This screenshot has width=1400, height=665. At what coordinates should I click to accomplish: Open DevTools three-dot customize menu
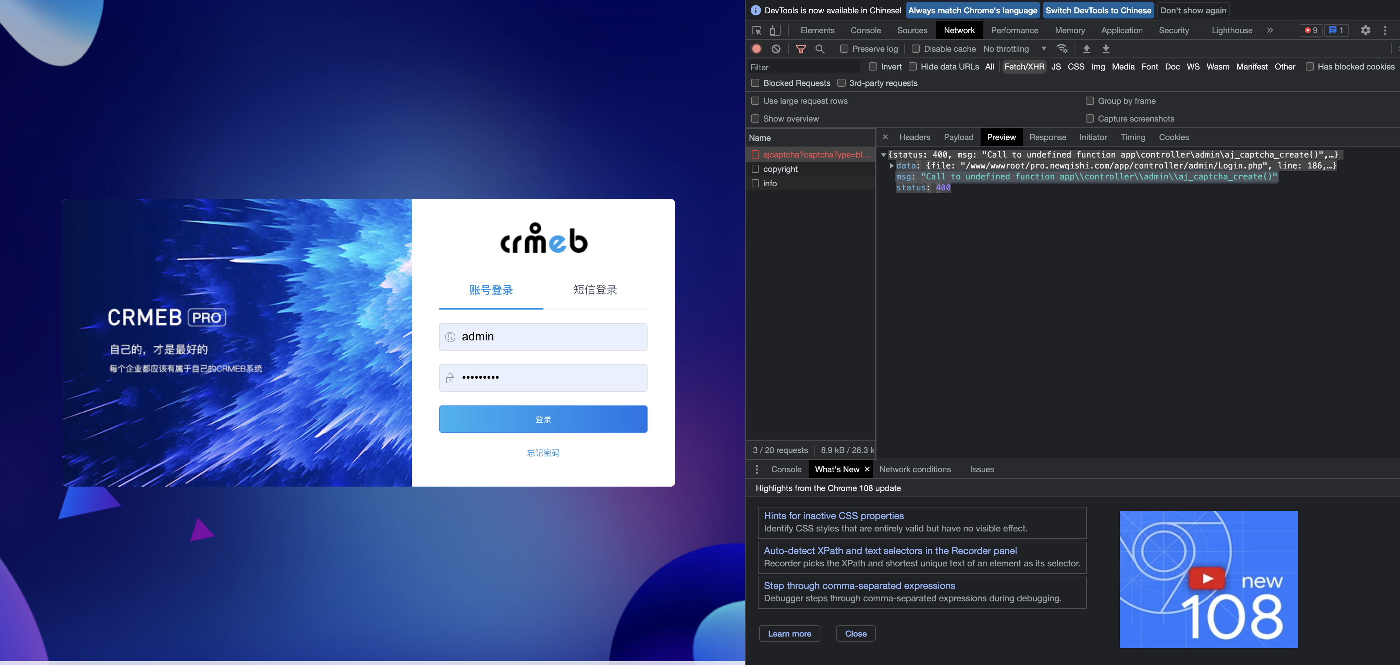(x=1385, y=30)
